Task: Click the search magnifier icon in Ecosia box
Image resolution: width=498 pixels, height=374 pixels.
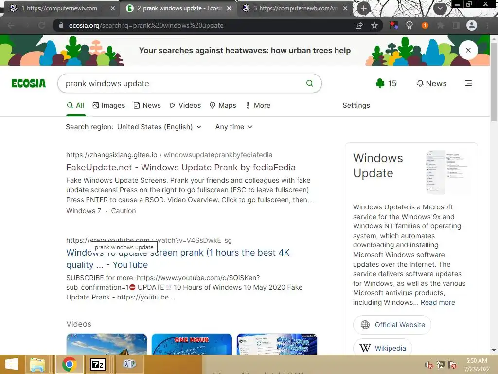Action: click(x=310, y=83)
